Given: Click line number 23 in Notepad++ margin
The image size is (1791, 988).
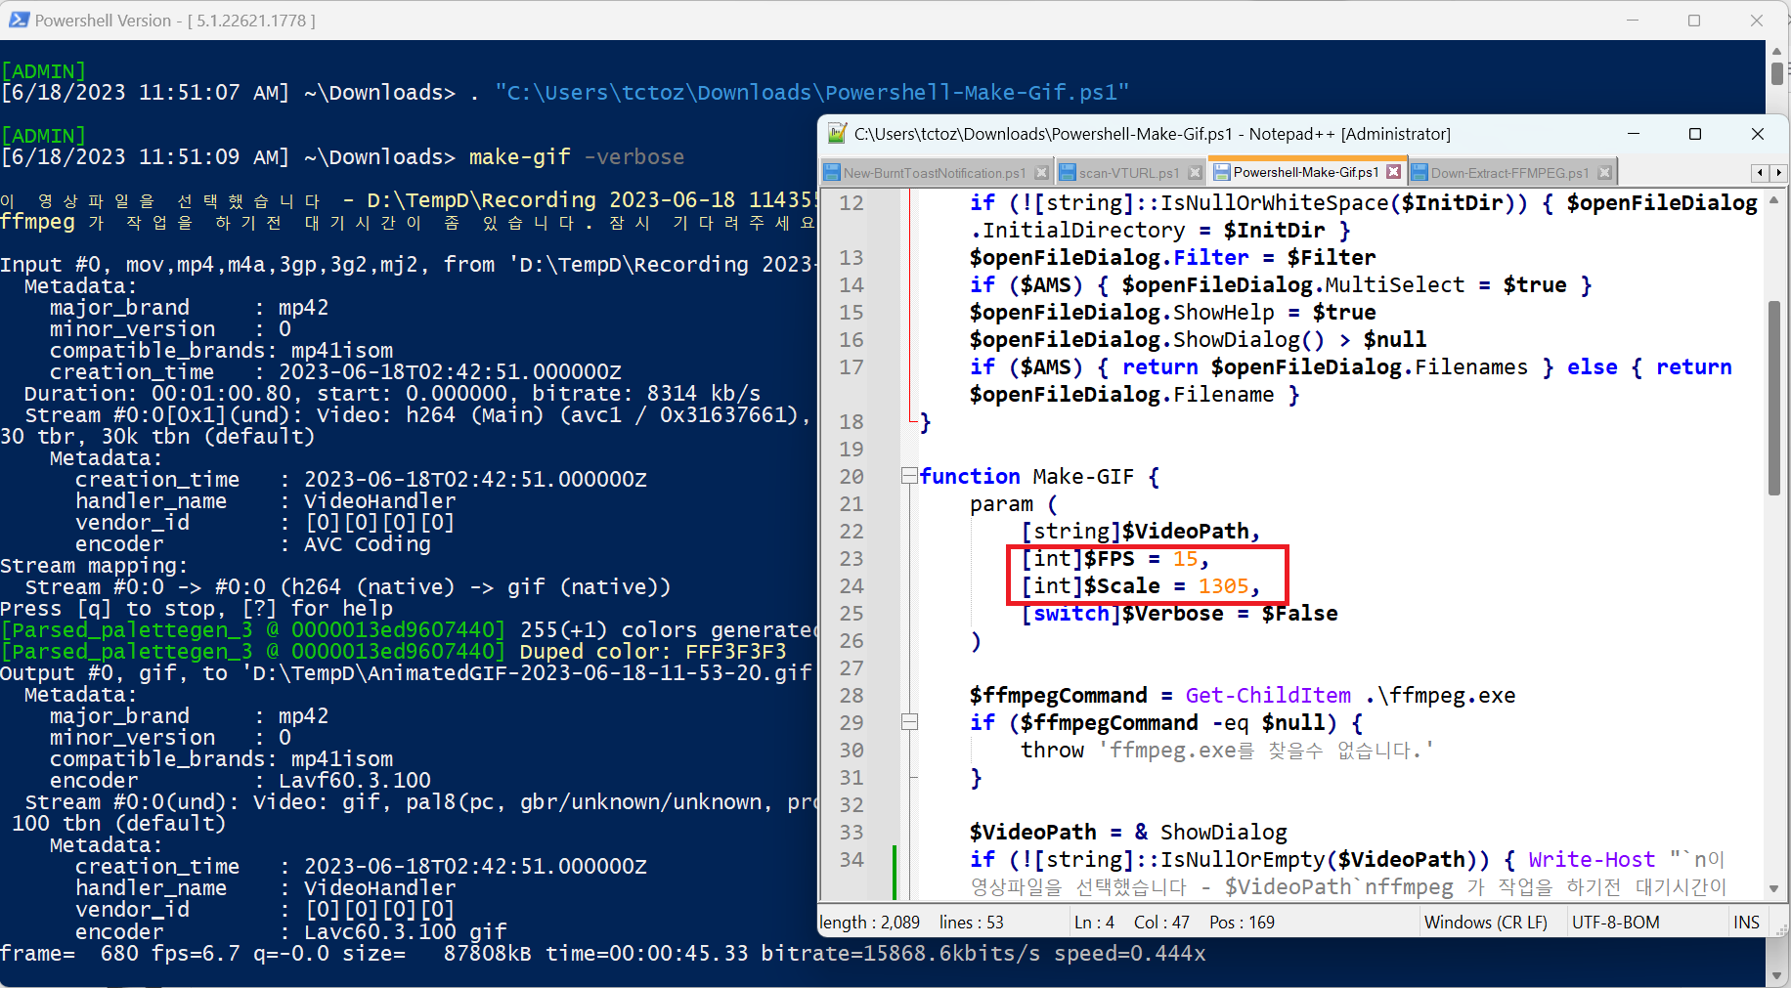Looking at the screenshot, I should coord(852,558).
